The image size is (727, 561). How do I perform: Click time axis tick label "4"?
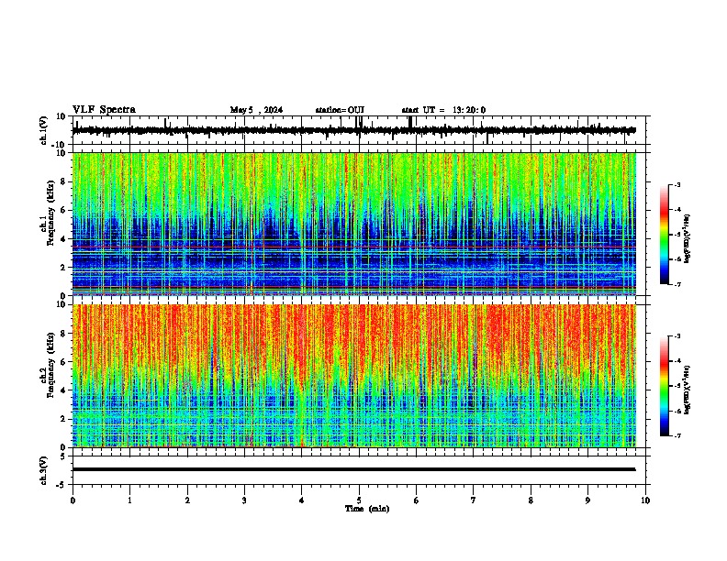302,500
